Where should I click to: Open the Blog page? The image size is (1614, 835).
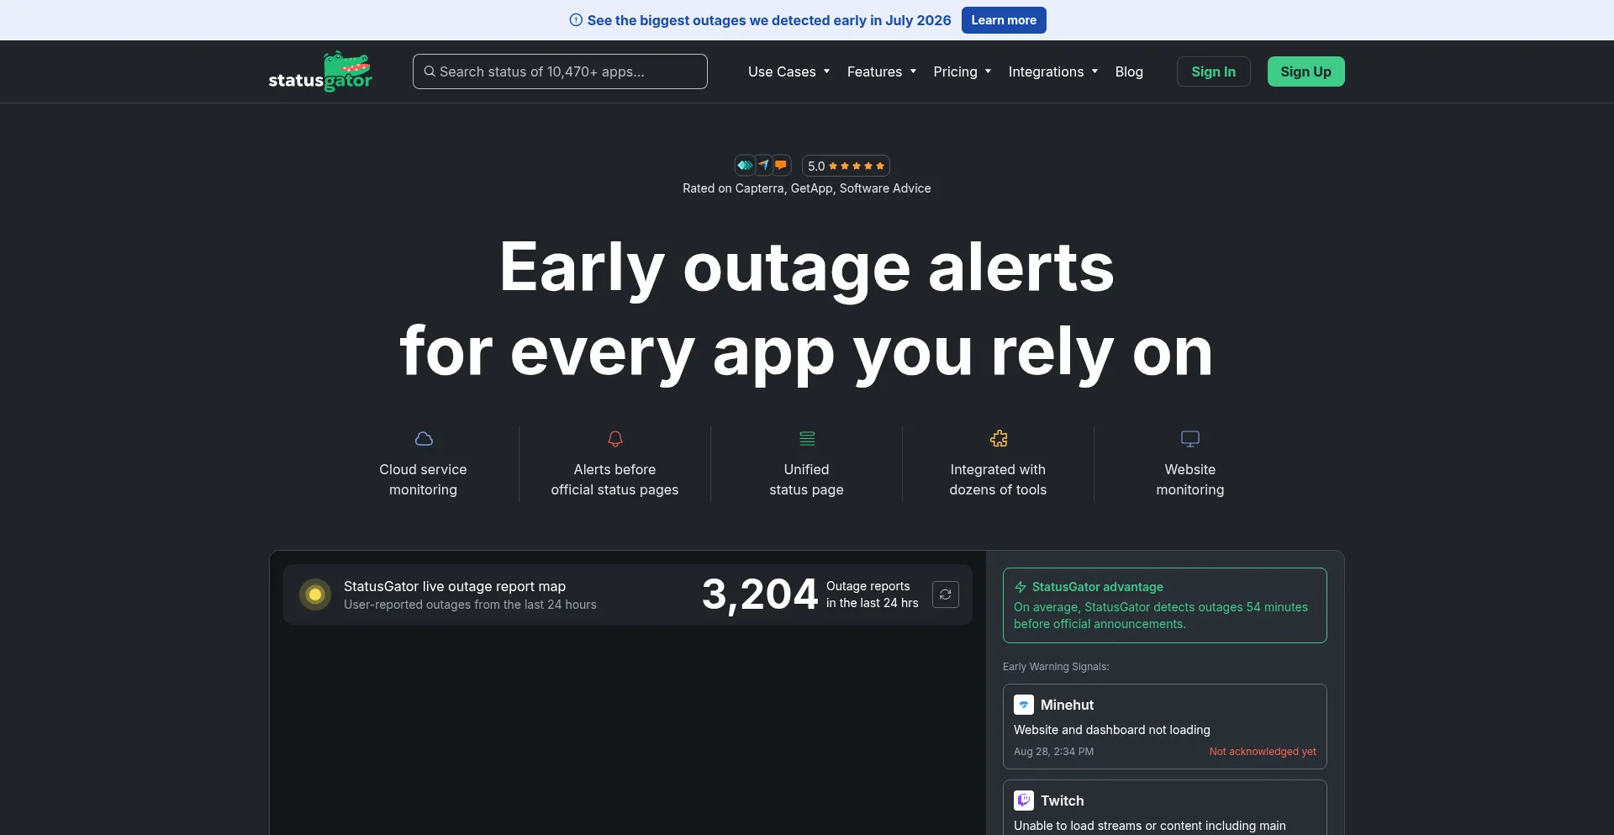(x=1129, y=71)
